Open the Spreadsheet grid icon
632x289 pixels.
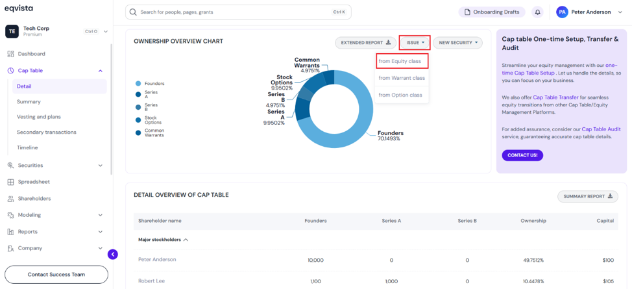[x=11, y=182]
